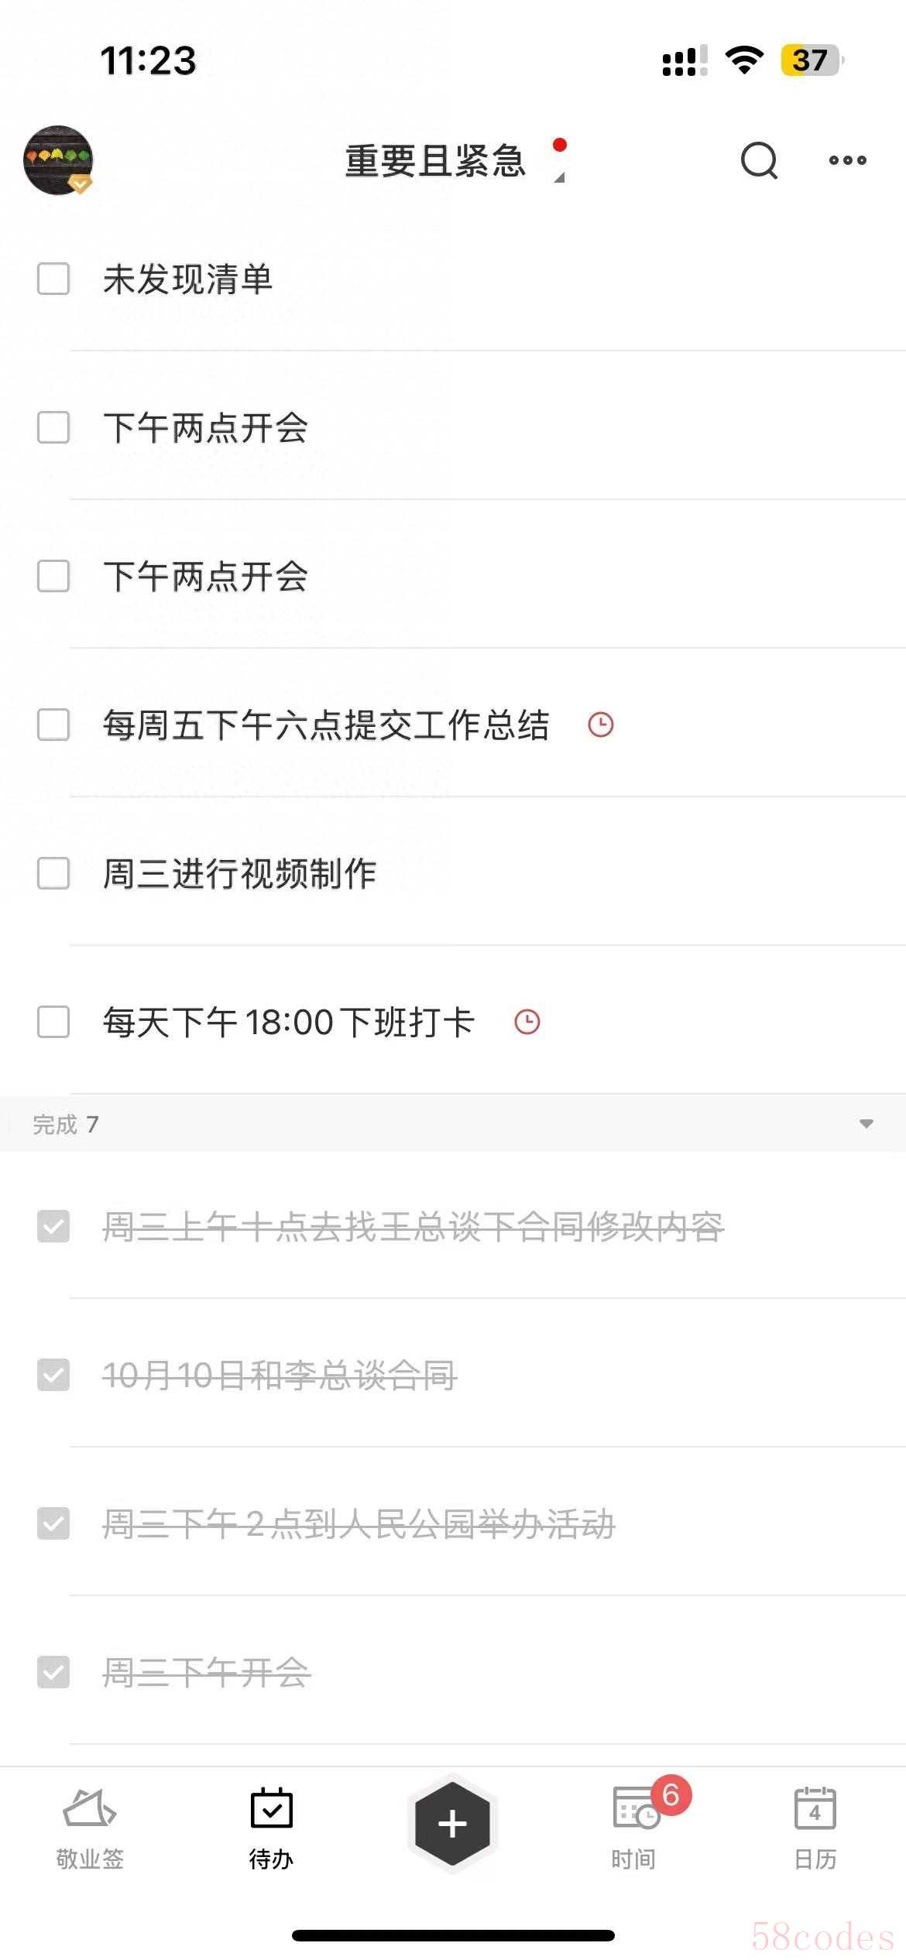This screenshot has height=1960, width=906.
Task: Open the search magnifier icon
Action: [759, 160]
